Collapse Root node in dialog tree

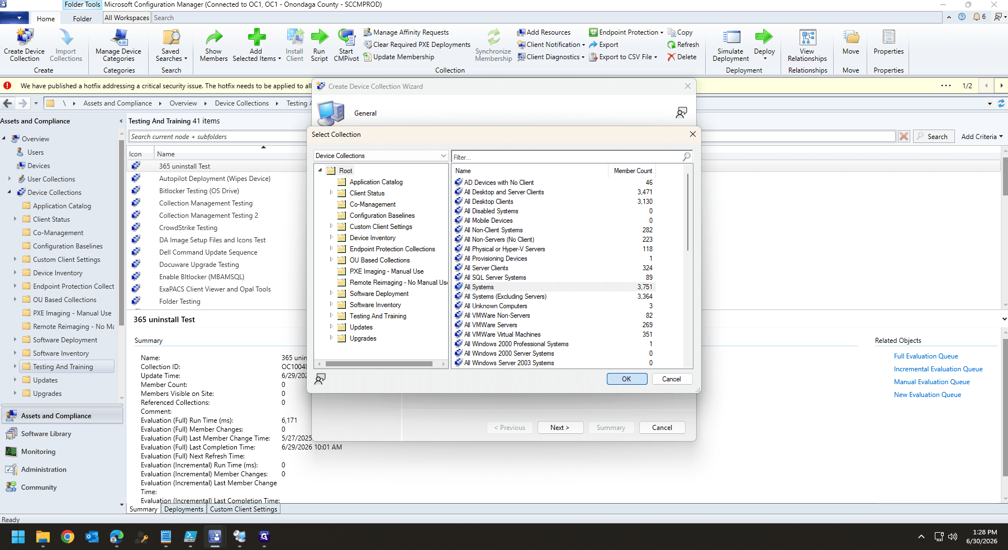[320, 170]
